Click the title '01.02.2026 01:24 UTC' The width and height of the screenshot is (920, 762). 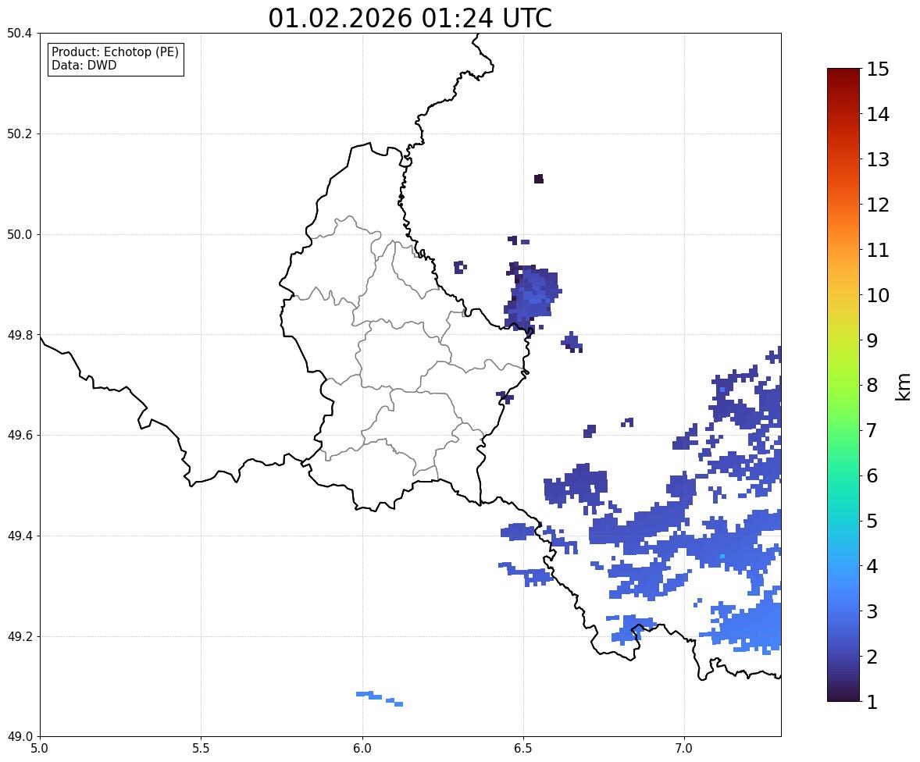tap(409, 18)
